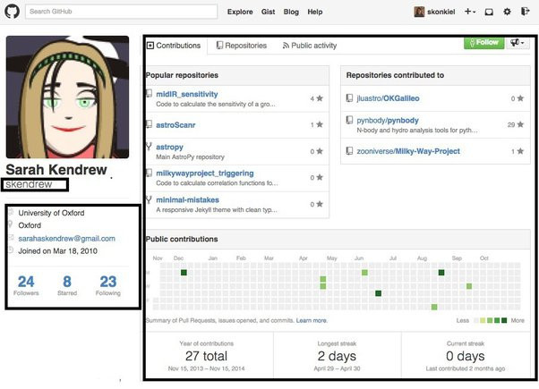Click star icon next to pynbody/pynbody

(x=520, y=125)
